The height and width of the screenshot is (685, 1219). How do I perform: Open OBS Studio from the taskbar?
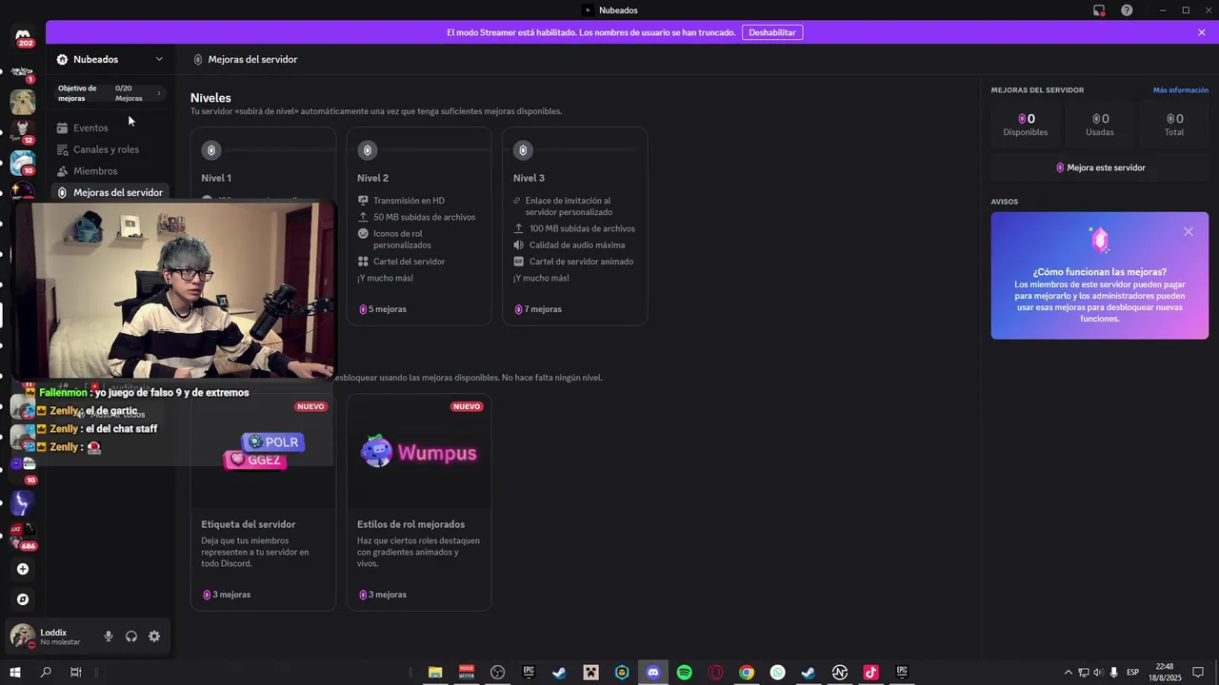tap(497, 673)
